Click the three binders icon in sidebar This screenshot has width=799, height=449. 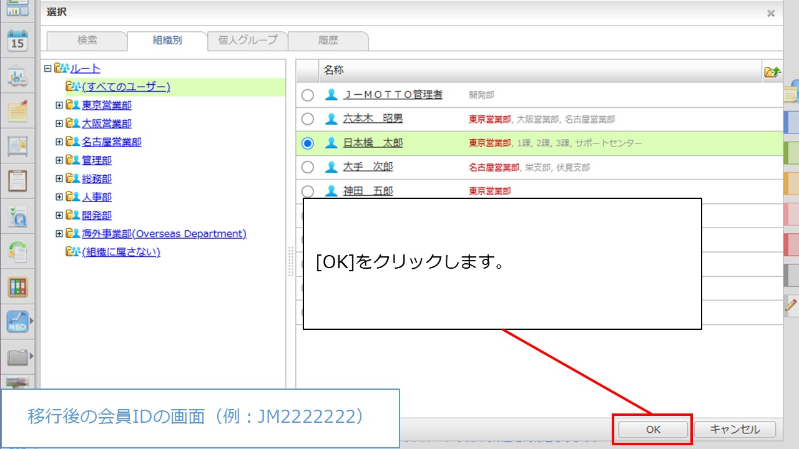point(17,287)
